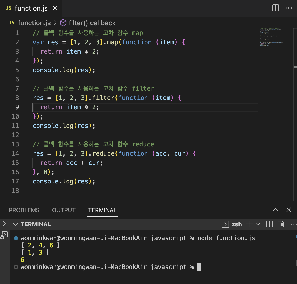Expand the side chevron left of terminal
Screen dimensions: 297x284
4,224
